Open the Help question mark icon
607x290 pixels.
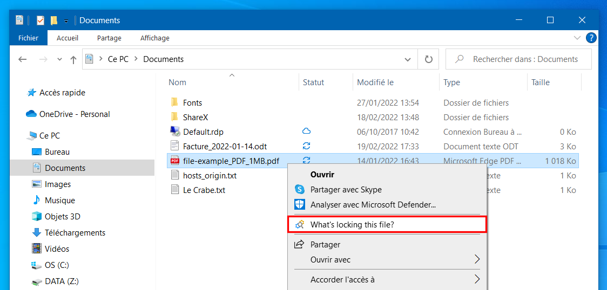click(591, 38)
